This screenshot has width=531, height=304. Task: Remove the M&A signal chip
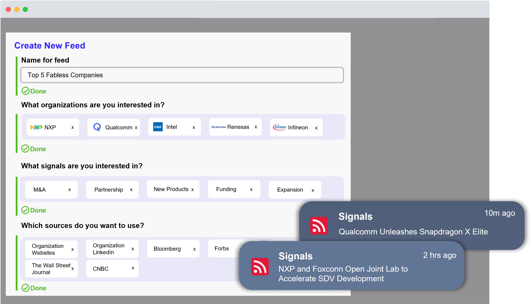pos(70,190)
